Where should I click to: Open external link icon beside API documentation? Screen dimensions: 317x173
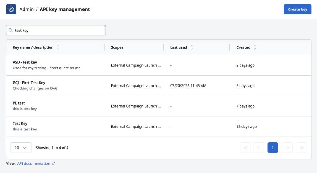(53, 163)
